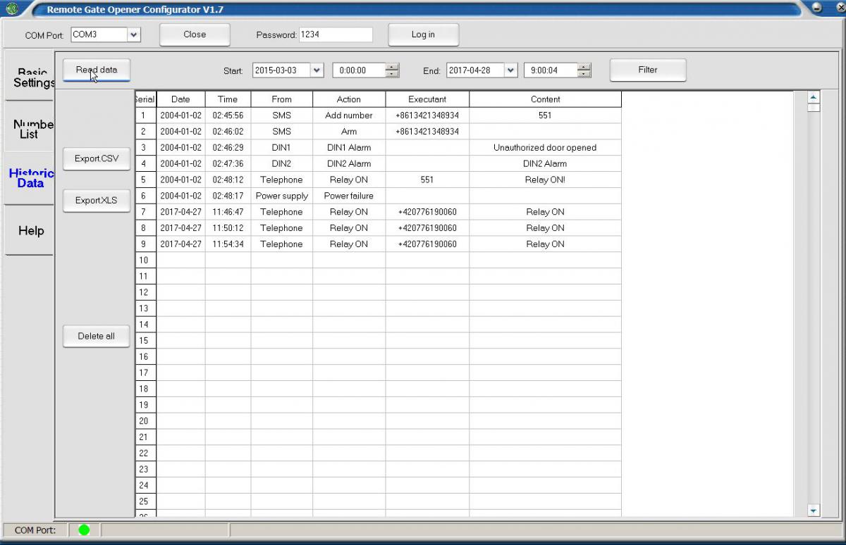This screenshot has height=545, width=846.
Task: Expand the COM Port dropdown
Action: tap(134, 35)
